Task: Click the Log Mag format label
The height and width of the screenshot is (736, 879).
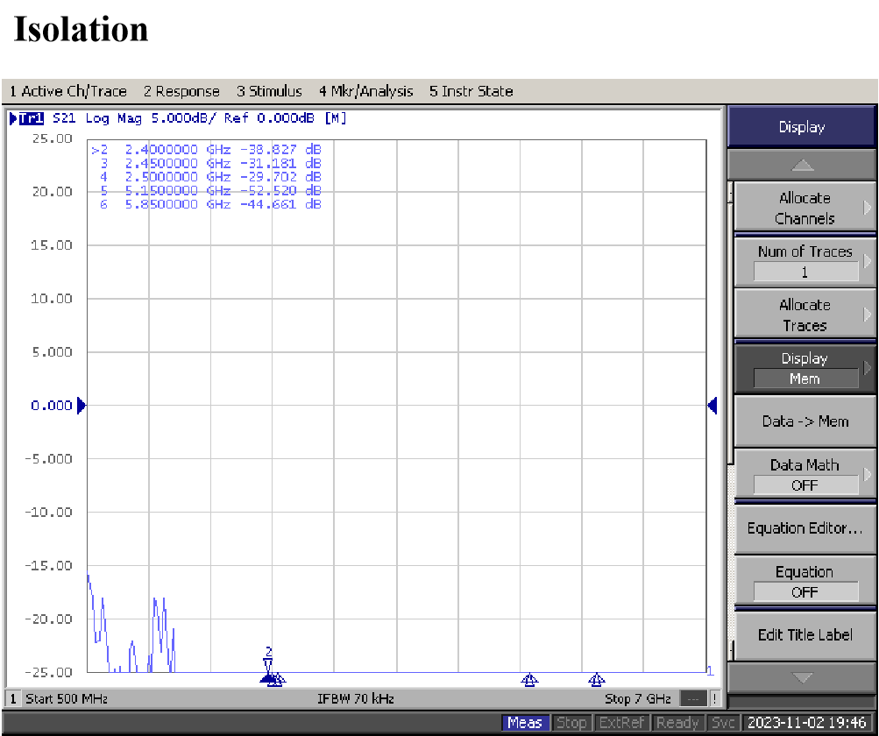Action: click(113, 118)
